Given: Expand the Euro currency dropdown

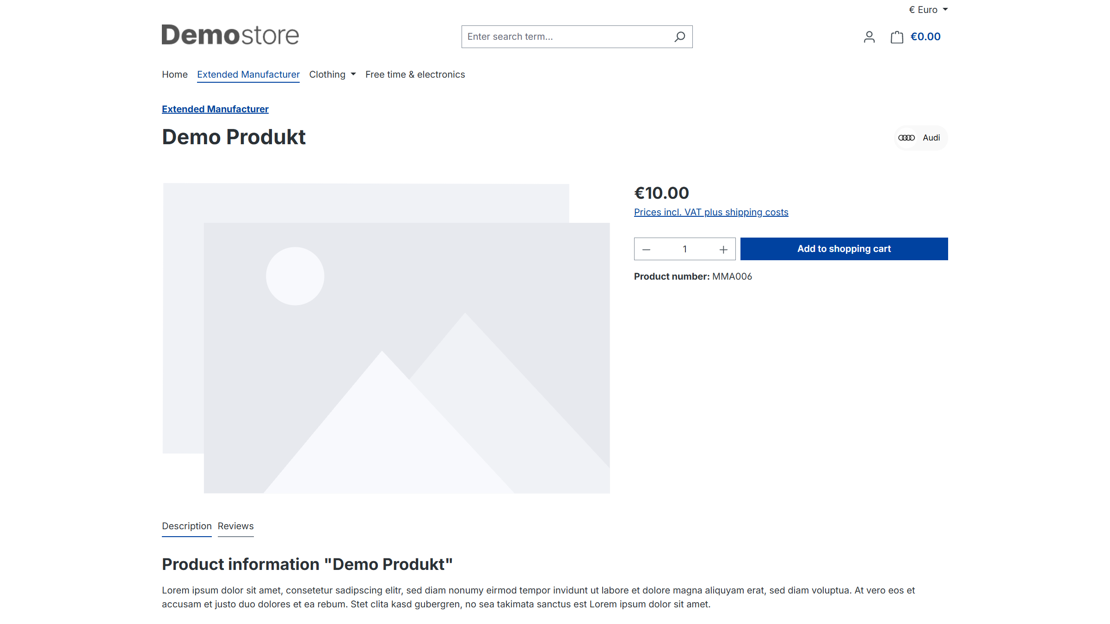Looking at the screenshot, I should click(x=928, y=10).
